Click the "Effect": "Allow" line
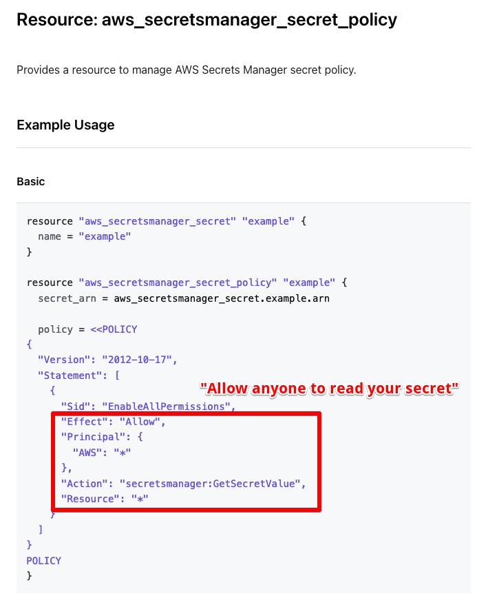488x598 pixels. pos(113,422)
